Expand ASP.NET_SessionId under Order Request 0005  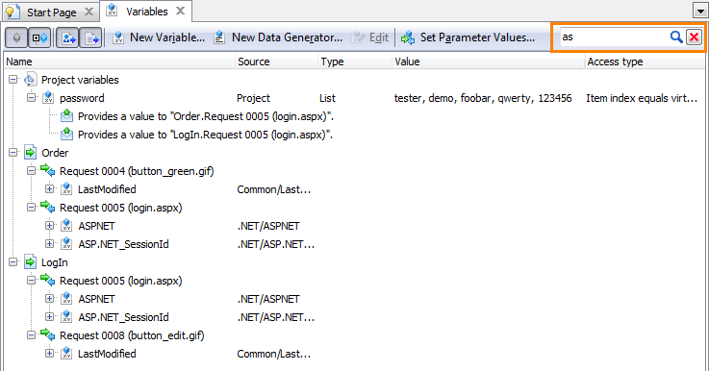[50, 243]
